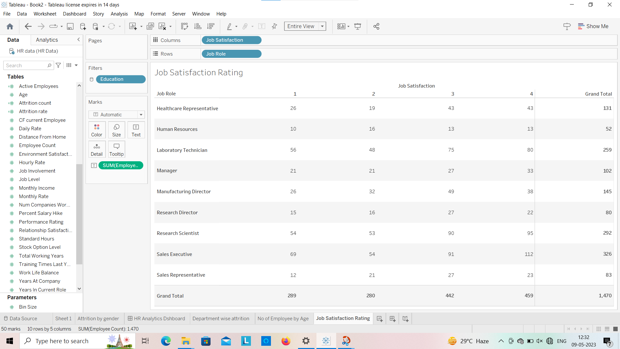This screenshot has width=620, height=349.
Task: Switch to show tabs view
Action: 615,329
